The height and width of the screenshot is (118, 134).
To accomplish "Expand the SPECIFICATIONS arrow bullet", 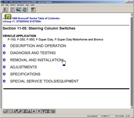I will (4, 74).
